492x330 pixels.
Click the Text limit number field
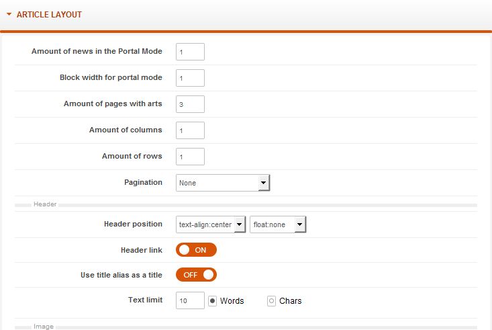pos(190,301)
